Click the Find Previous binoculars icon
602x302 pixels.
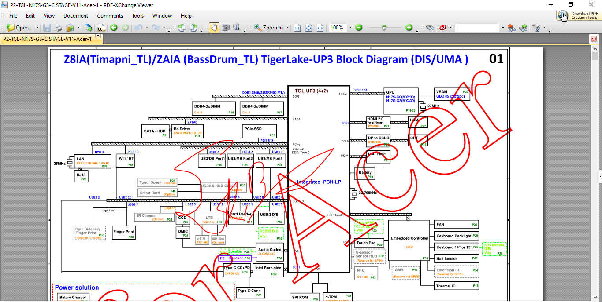coord(511,28)
